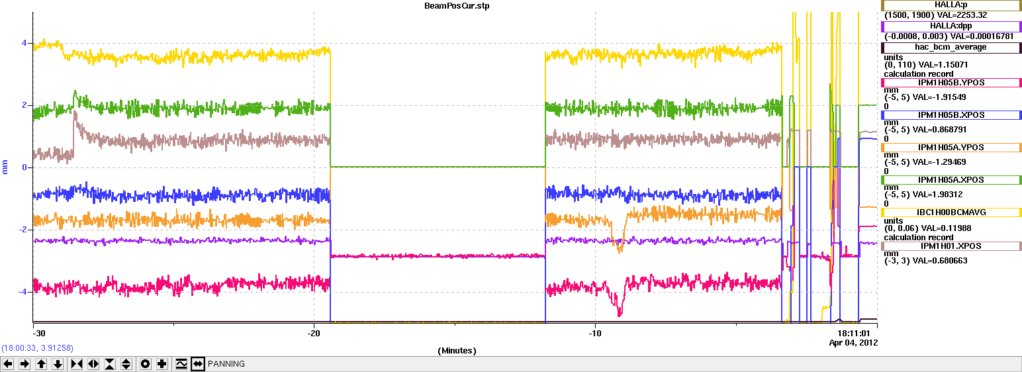Image resolution: width=1022 pixels, height=372 pixels.
Task: Select the hac_bcm_average legend entry
Action: (951, 47)
